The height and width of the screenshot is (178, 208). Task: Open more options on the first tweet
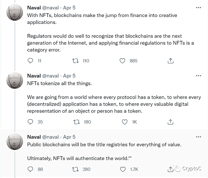coord(198,8)
